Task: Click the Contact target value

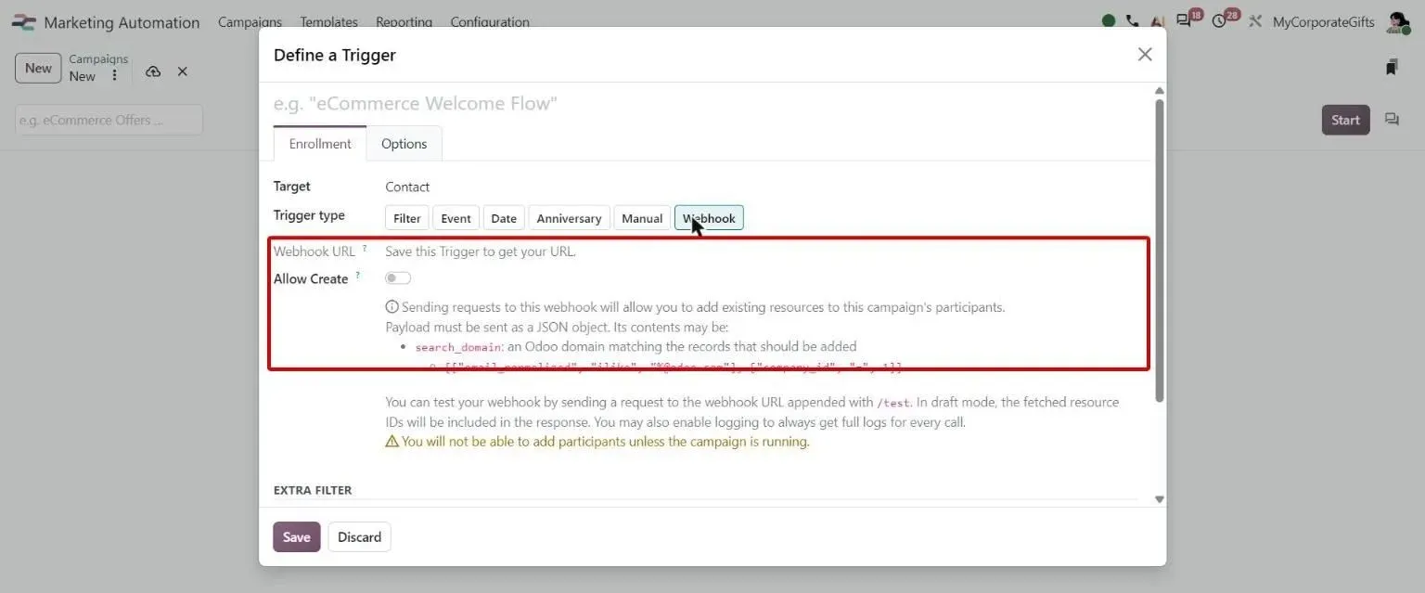Action: click(x=407, y=187)
